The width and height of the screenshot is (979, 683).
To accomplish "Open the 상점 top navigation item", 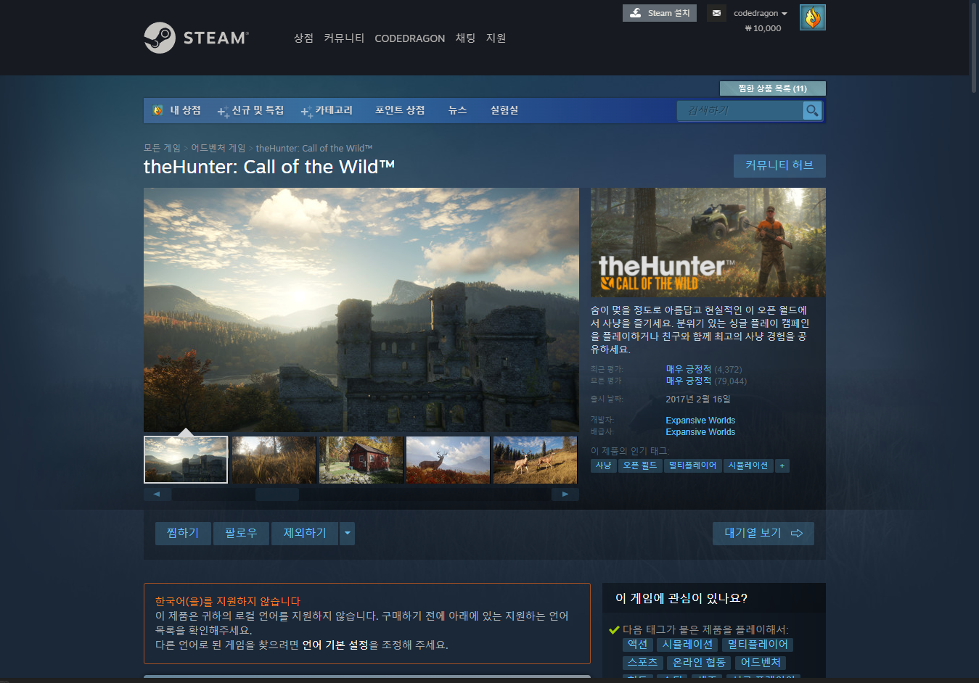I will 303,38.
